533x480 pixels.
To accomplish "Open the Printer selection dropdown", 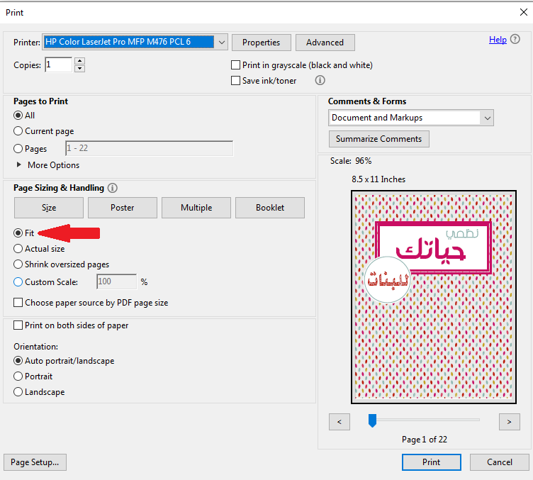I will (221, 43).
